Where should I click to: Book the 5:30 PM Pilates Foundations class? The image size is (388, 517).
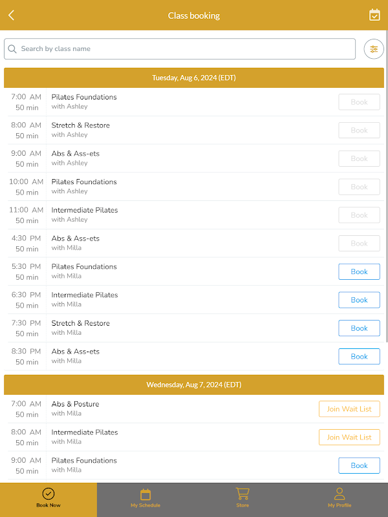point(359,272)
